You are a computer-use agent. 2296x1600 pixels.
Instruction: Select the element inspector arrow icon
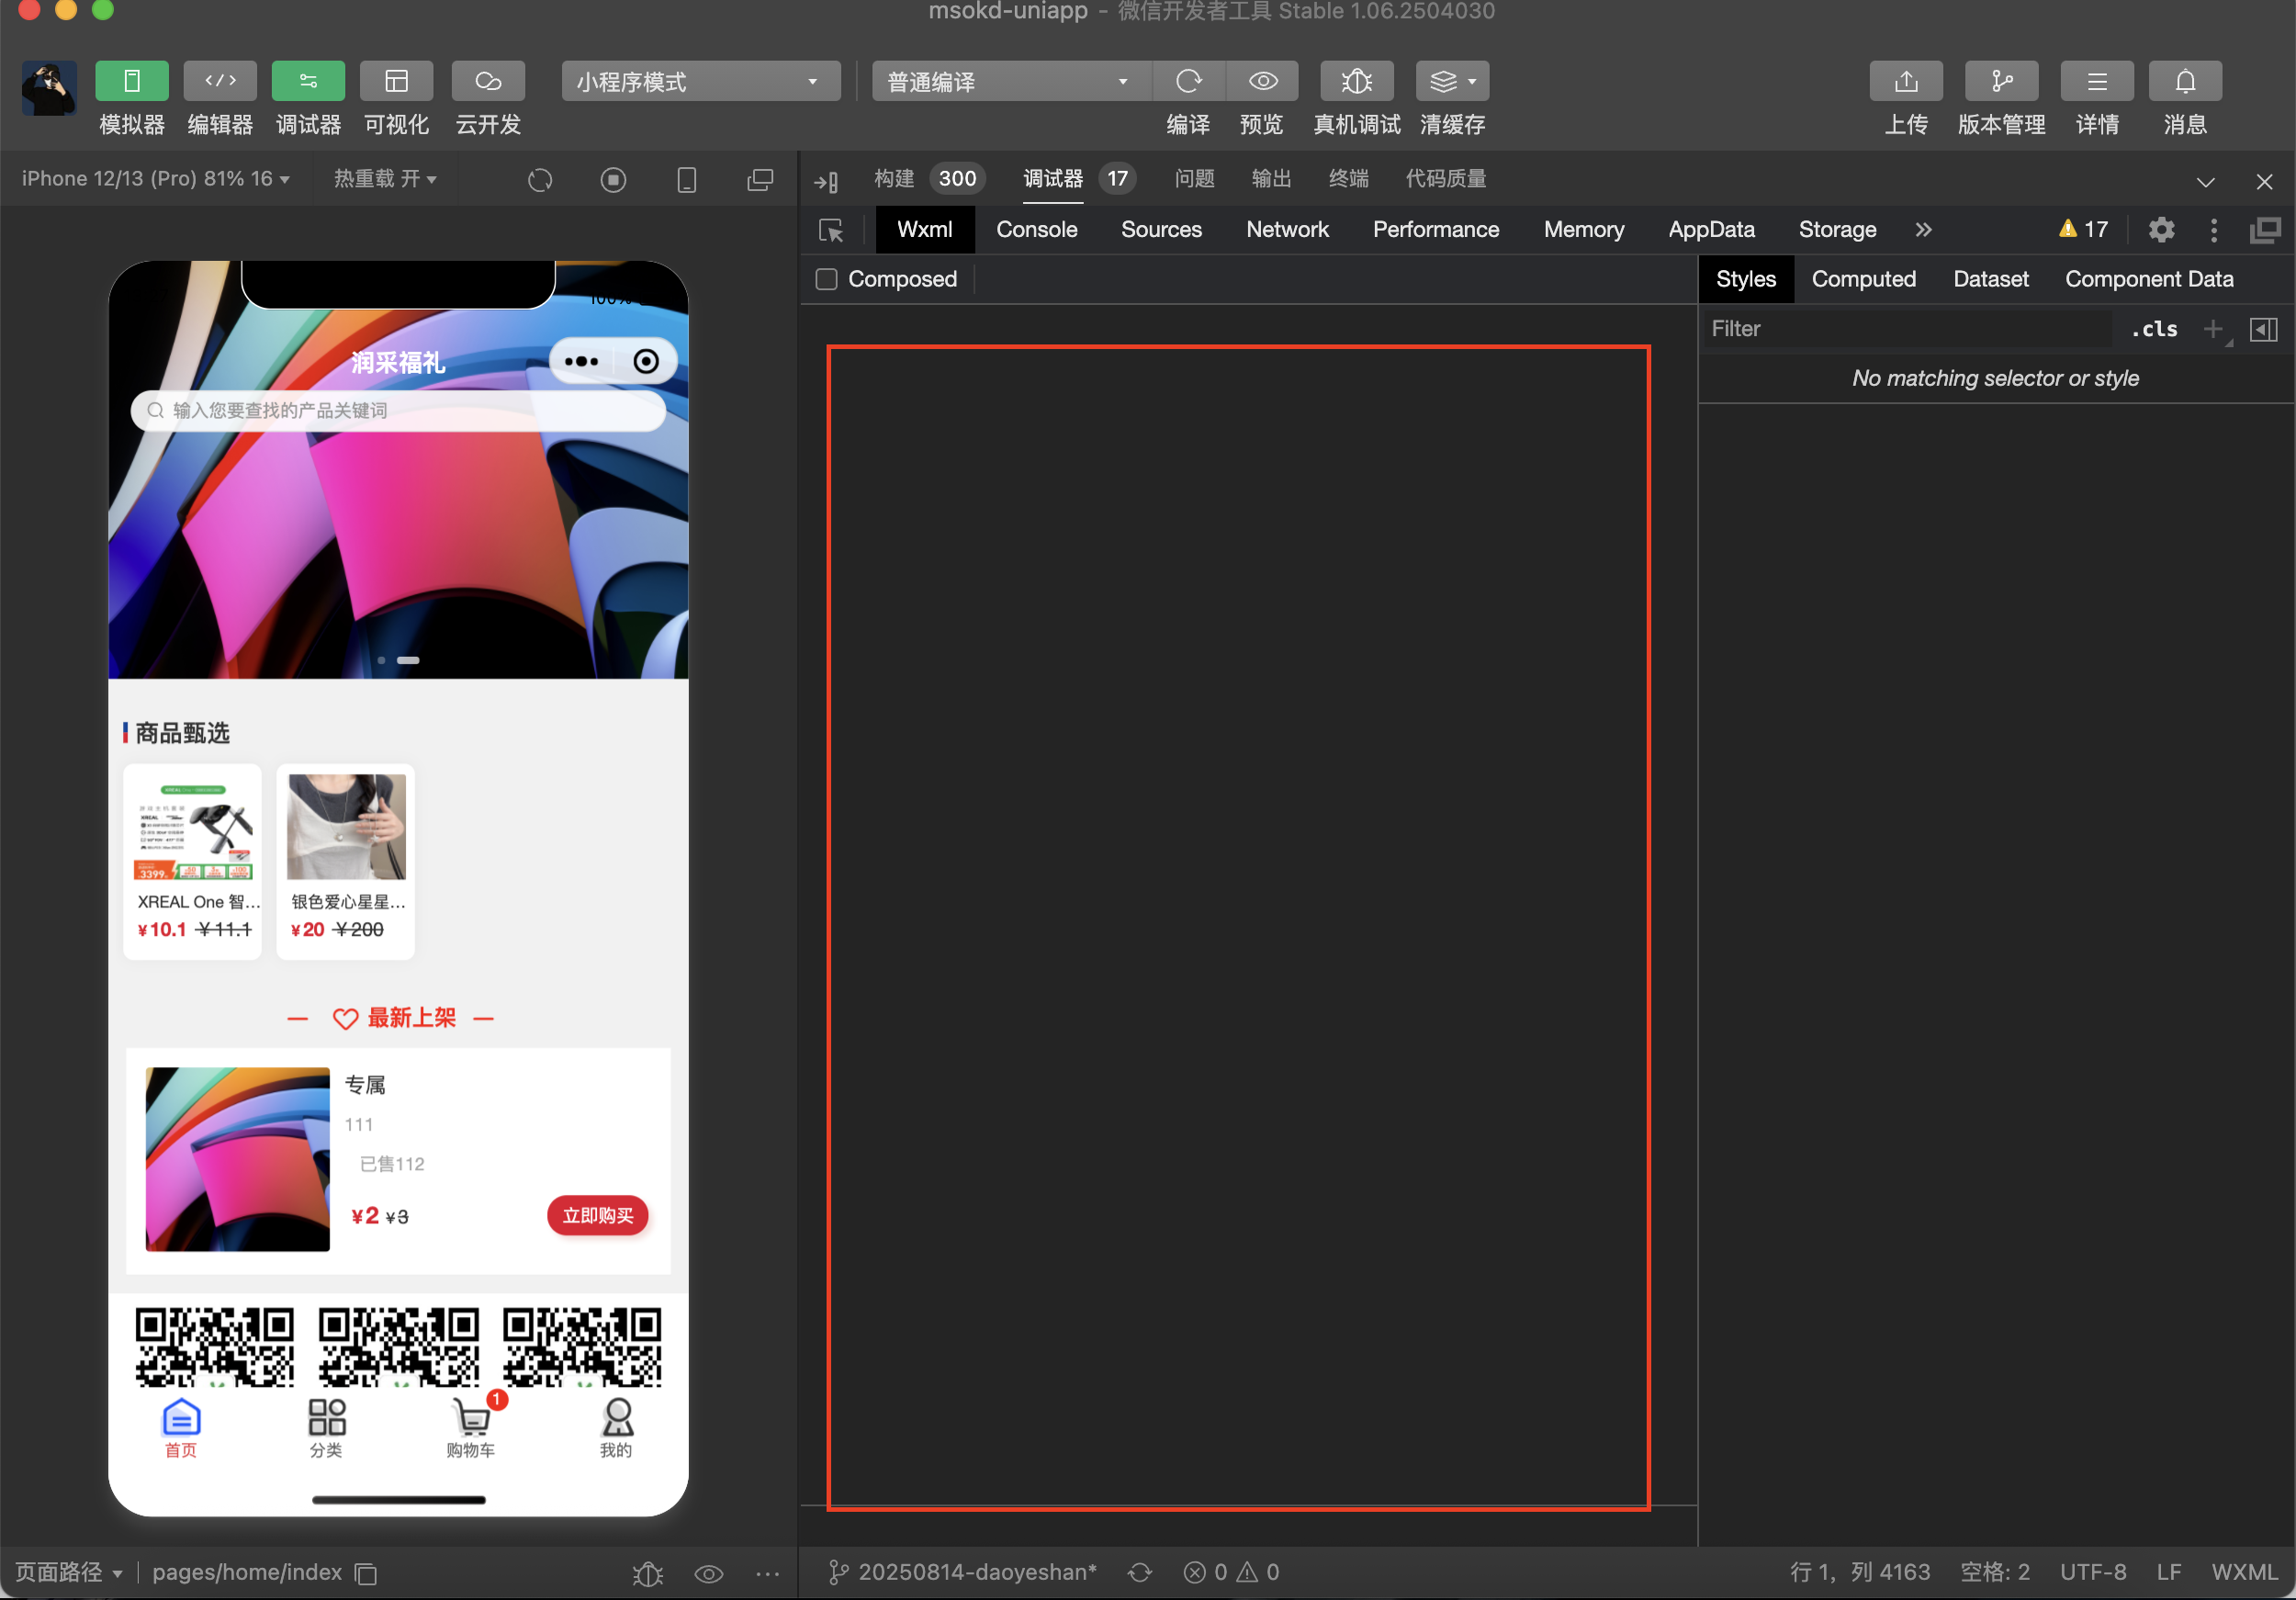[830, 231]
